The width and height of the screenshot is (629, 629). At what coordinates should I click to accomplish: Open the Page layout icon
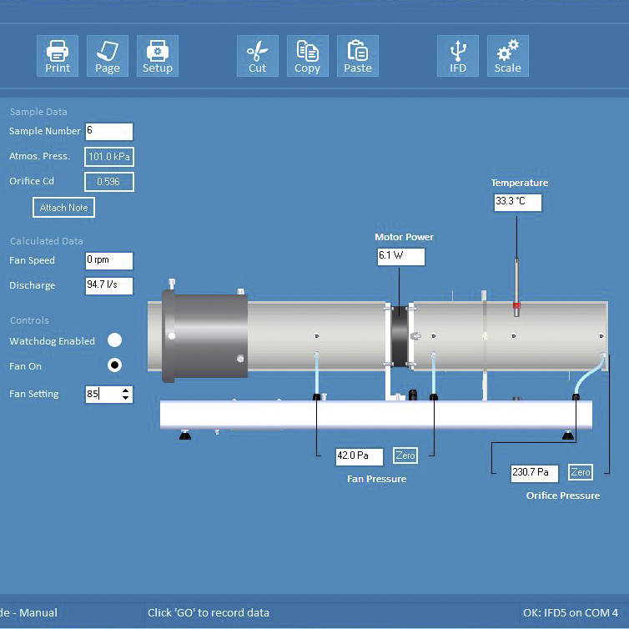108,56
